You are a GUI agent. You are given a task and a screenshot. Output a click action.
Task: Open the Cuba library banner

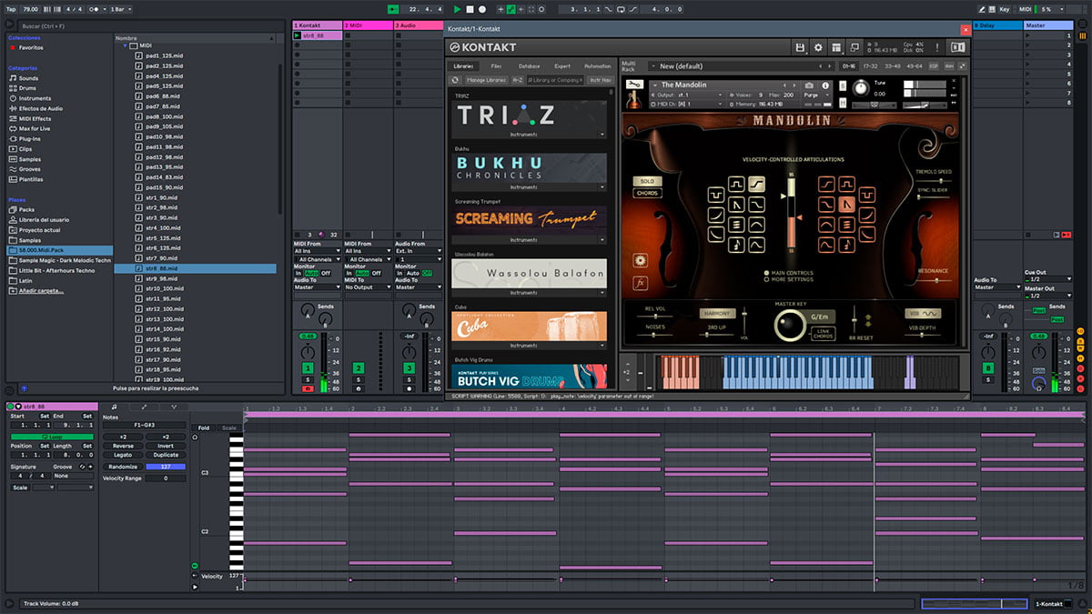[x=529, y=326]
